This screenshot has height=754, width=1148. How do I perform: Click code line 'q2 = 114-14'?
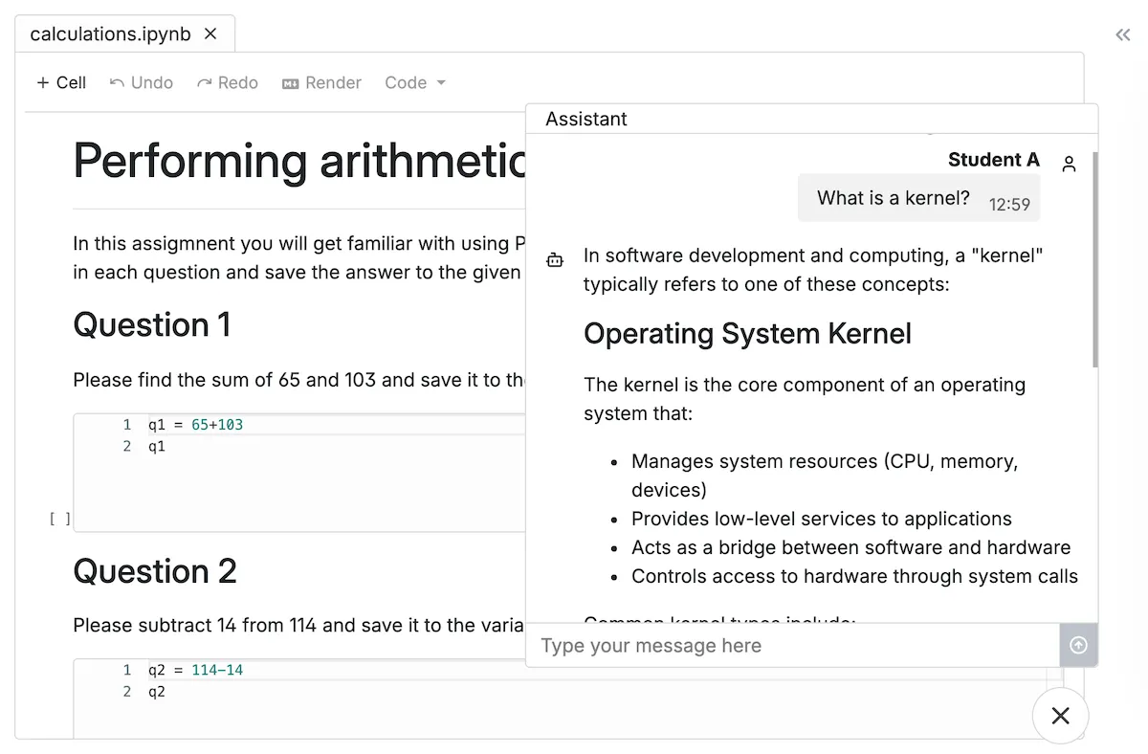point(195,670)
